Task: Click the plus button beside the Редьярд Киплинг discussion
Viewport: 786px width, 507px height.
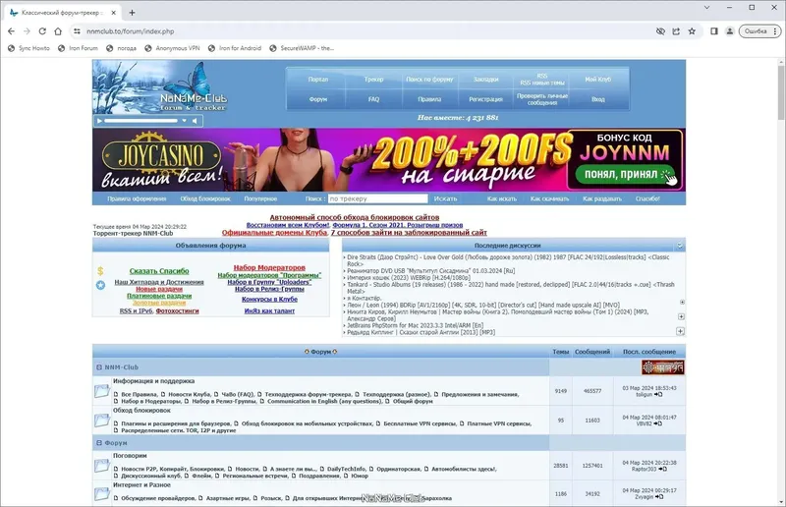Action: coord(680,331)
